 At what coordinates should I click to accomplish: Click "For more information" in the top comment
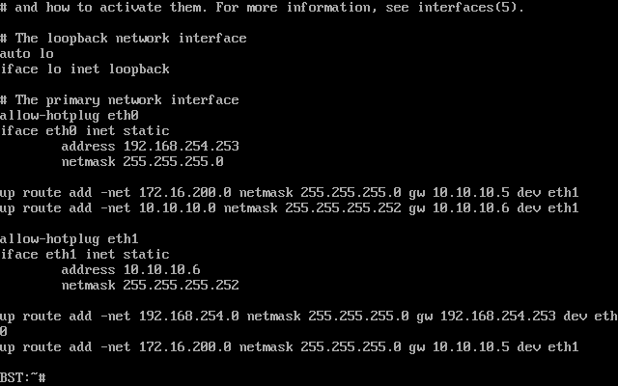coord(321,8)
